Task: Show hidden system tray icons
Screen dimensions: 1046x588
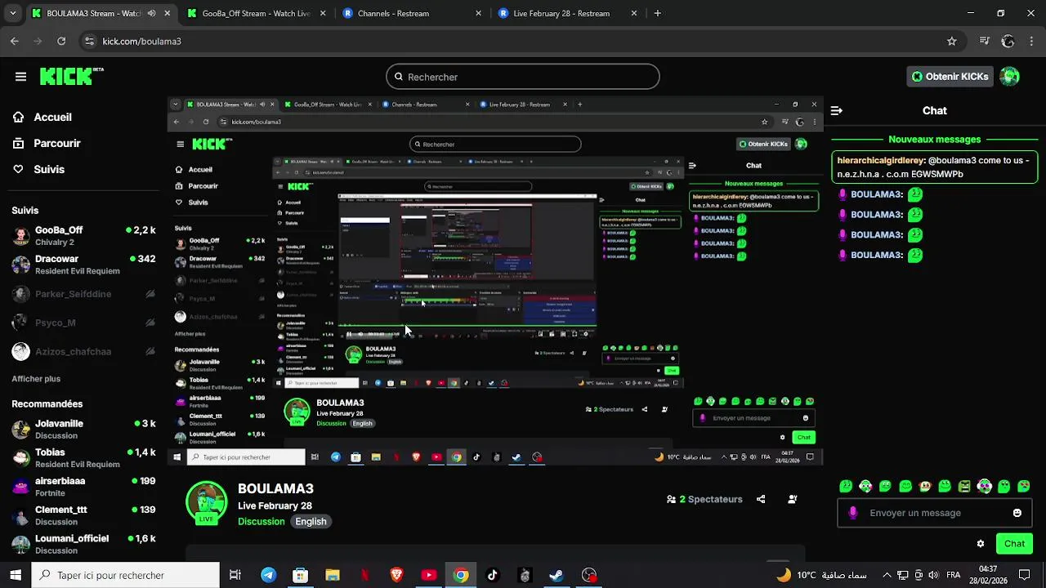Action: point(887,575)
